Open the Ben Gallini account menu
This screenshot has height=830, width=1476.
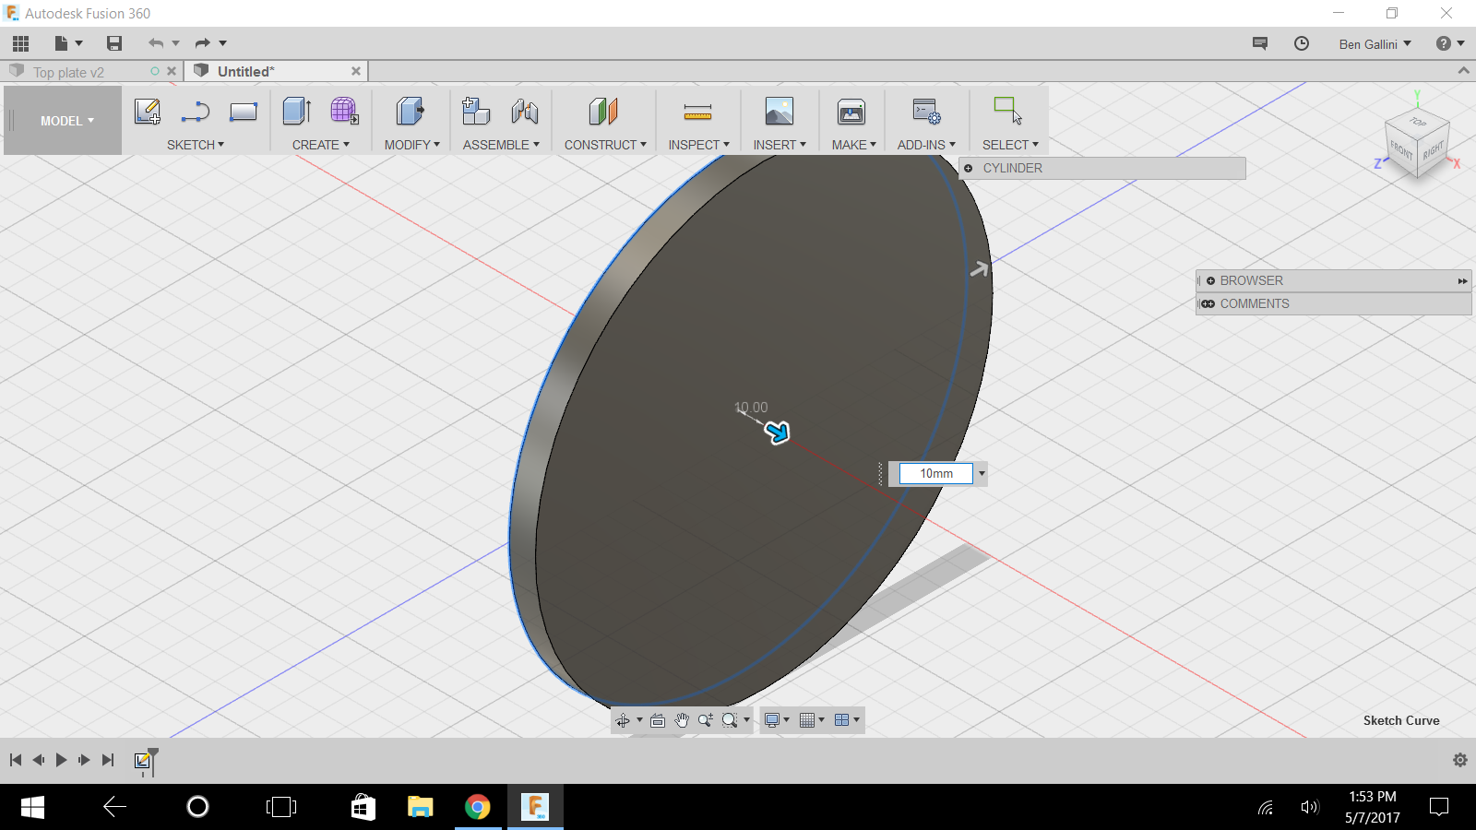(x=1375, y=43)
